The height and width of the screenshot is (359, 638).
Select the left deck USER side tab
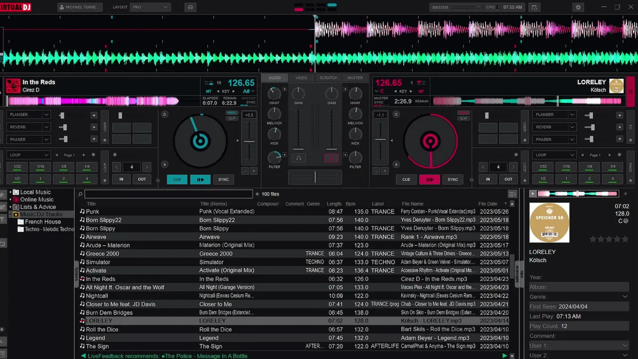click(x=105, y=127)
